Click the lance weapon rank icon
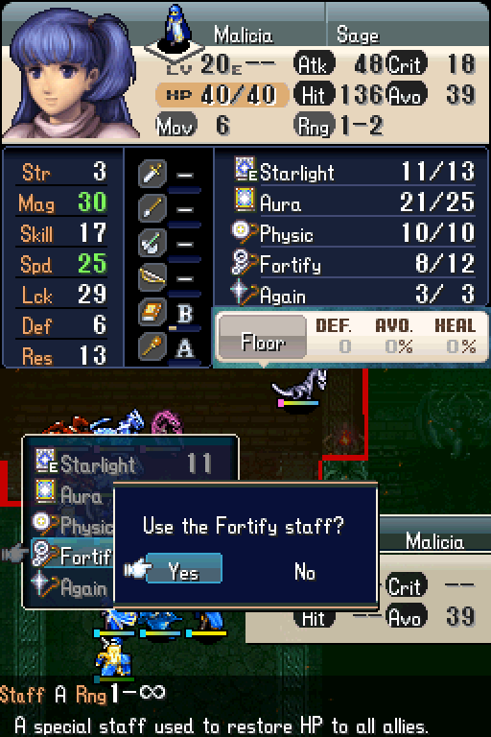 coord(152,207)
